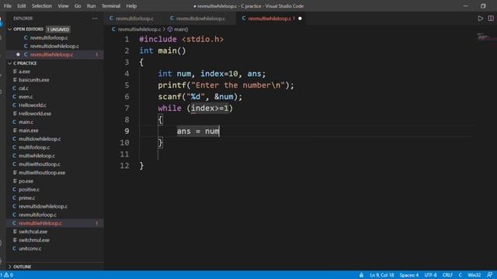Open the Go menu
This screenshot has width=497, height=279.
tap(78, 6)
